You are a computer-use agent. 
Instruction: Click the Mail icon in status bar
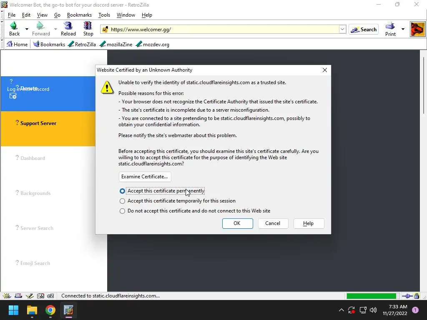click(x=18, y=296)
